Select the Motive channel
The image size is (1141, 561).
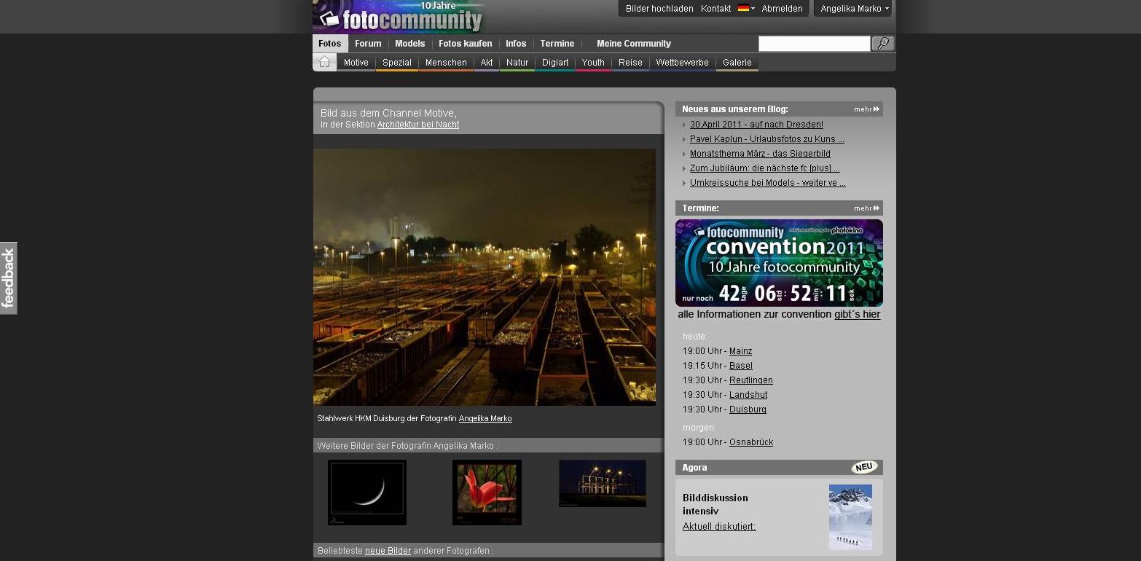(x=356, y=63)
